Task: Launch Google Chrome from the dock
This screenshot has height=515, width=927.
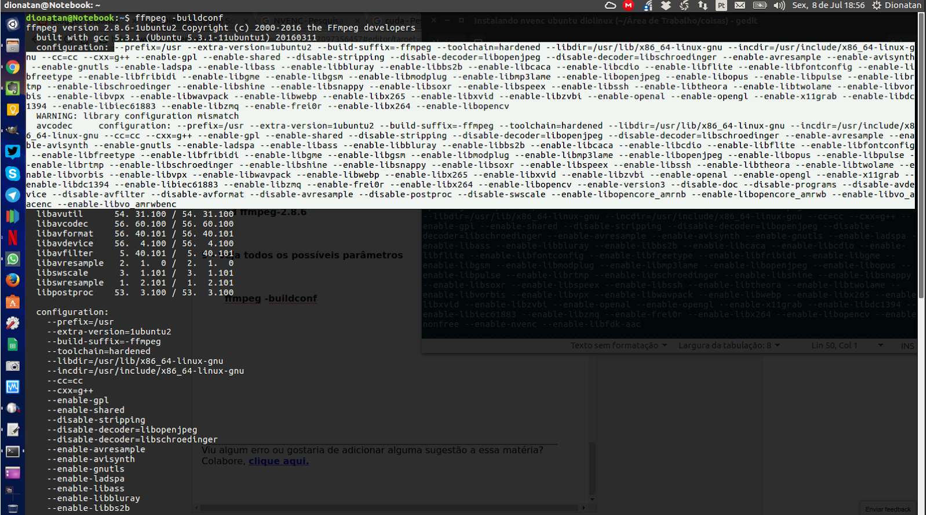Action: pyautogui.click(x=12, y=67)
